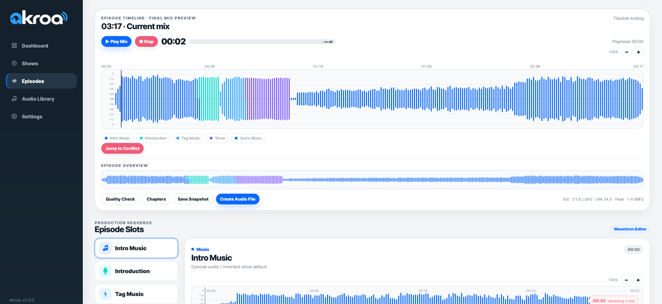The image size is (662, 304).
Task: Click the teal Introduction segment in the timeline
Action: 208,99
